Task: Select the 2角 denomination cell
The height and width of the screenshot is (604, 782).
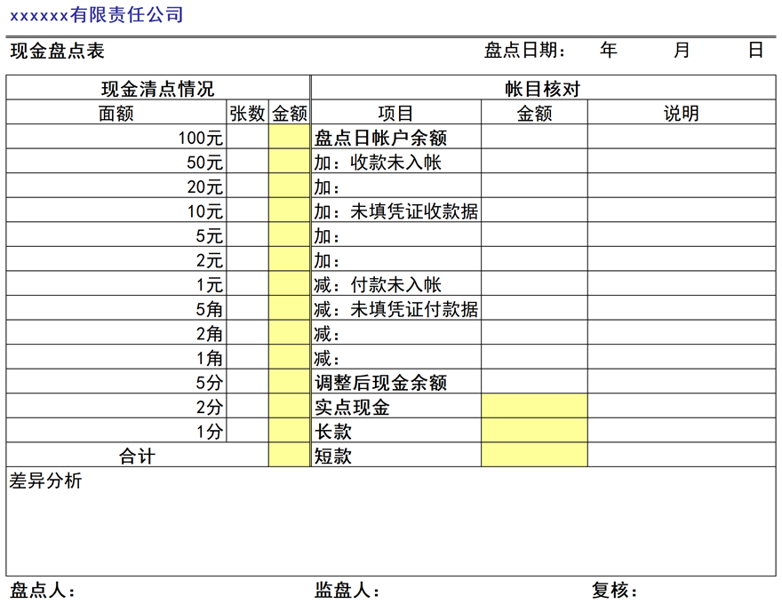Action: click(116, 332)
